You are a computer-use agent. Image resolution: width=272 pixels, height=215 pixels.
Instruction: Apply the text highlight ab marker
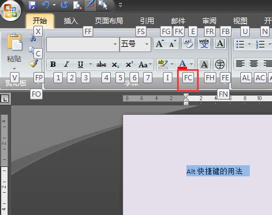coord(163,64)
